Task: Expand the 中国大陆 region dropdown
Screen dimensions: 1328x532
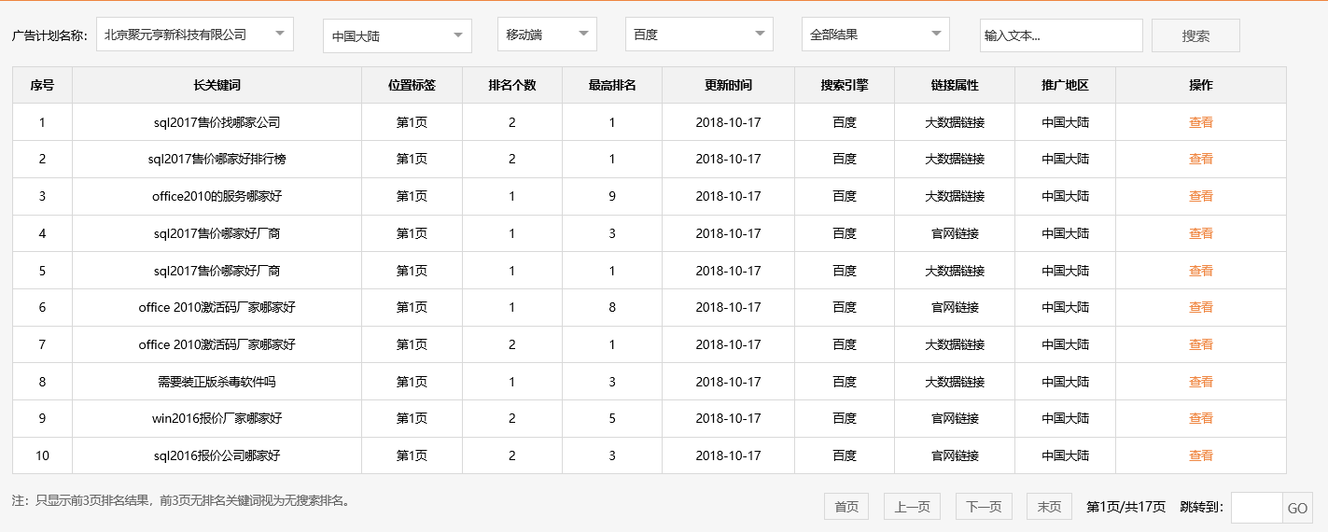Action: (x=398, y=35)
